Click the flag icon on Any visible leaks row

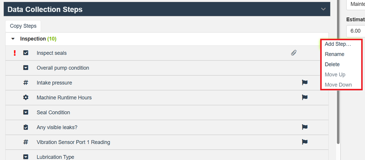[x=305, y=127]
